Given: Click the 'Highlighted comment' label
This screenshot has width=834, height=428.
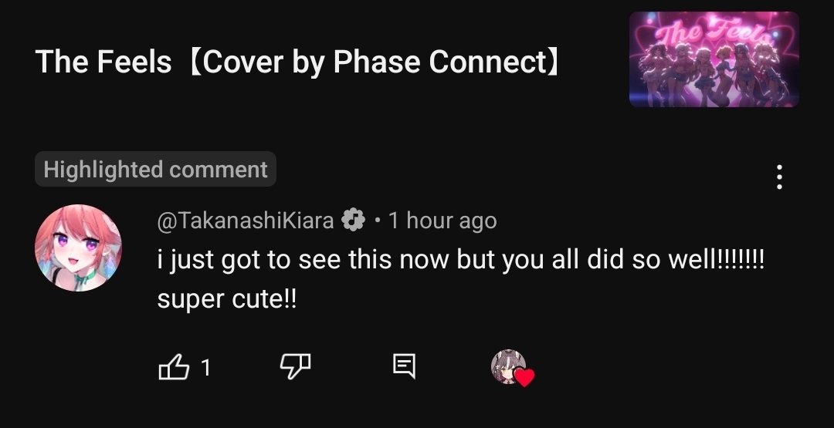Looking at the screenshot, I should click(155, 169).
